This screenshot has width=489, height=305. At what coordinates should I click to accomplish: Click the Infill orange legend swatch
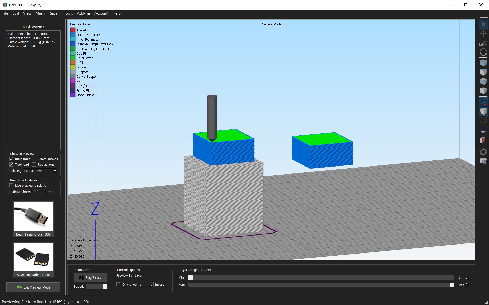pyautogui.click(x=73, y=63)
